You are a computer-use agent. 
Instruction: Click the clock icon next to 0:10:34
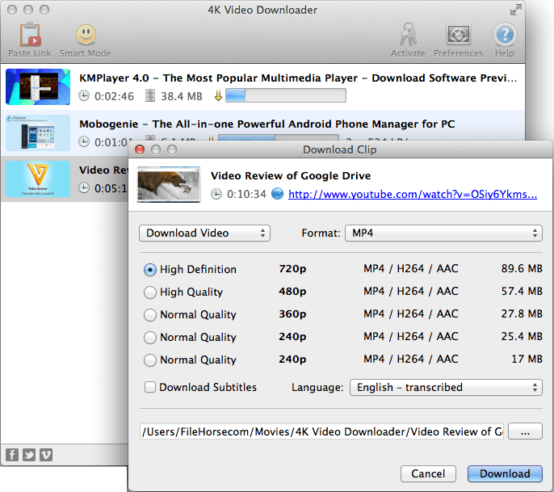point(216,194)
